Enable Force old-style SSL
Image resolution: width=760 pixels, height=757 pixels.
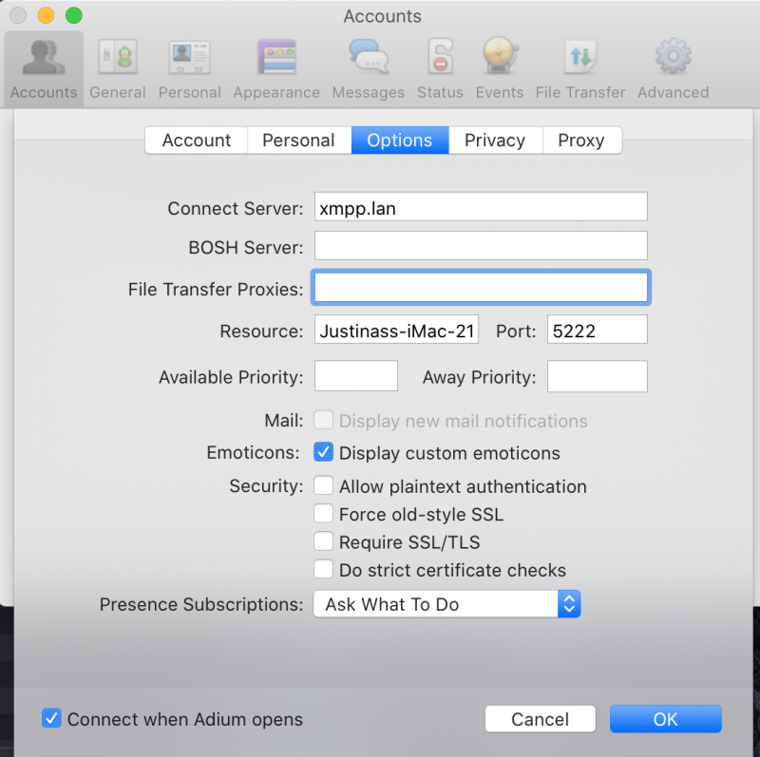click(323, 513)
